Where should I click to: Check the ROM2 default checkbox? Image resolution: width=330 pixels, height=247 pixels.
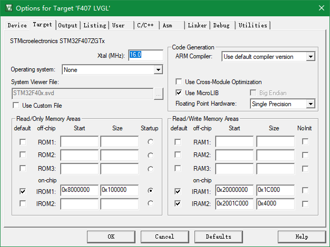pyautogui.click(x=23, y=155)
